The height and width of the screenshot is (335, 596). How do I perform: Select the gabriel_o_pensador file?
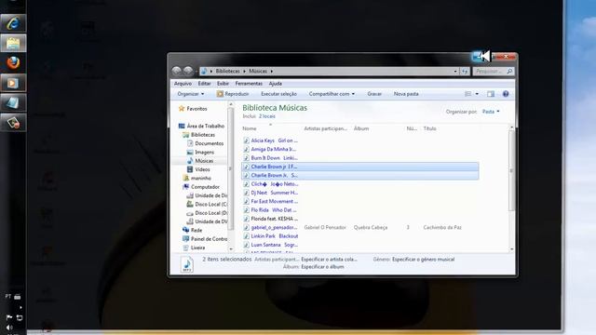pos(274,227)
